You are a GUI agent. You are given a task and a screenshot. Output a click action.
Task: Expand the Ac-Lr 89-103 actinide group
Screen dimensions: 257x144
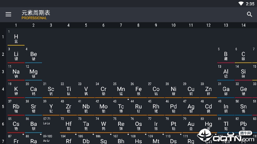51,139
